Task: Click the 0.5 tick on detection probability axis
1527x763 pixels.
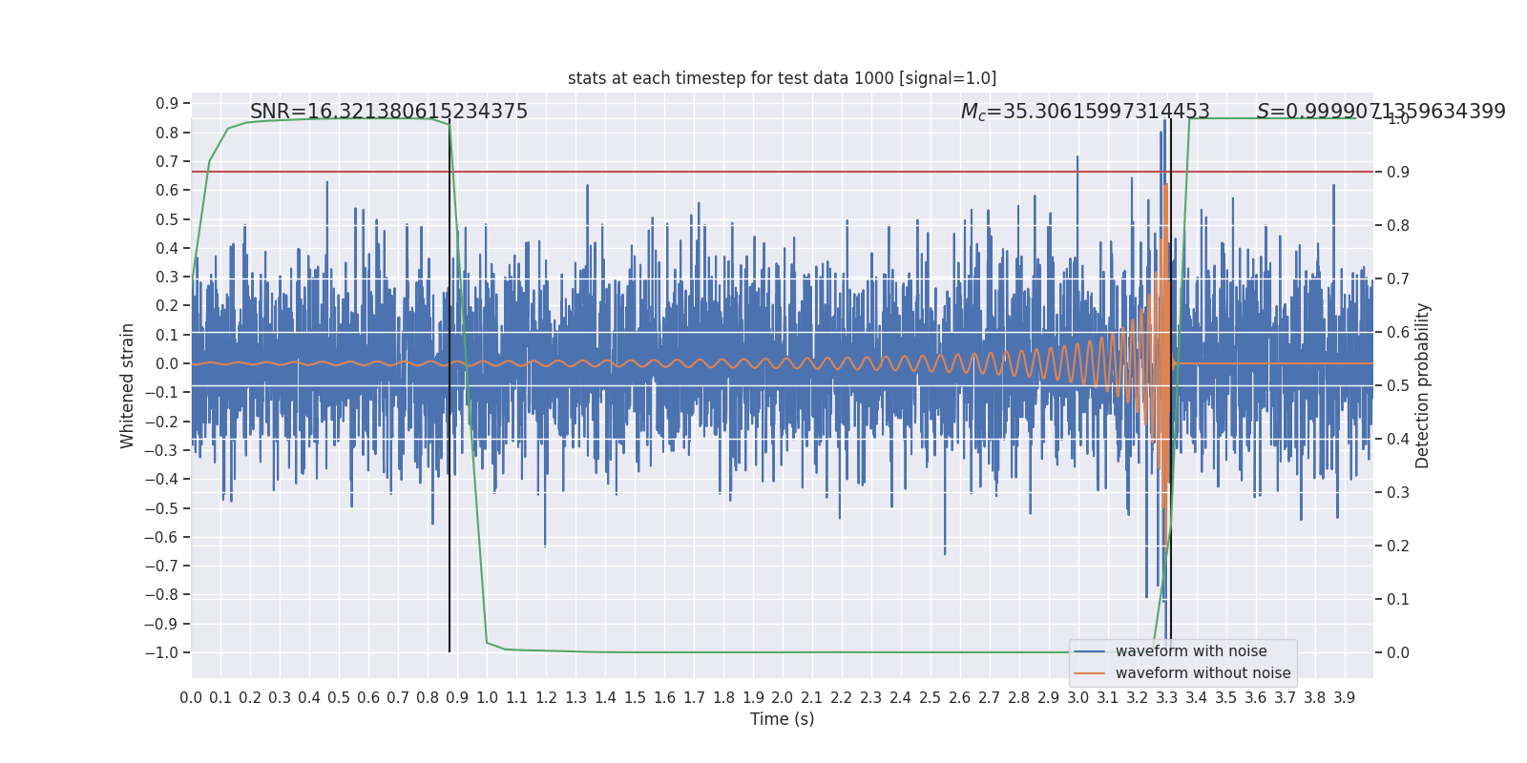Action: [x=1398, y=385]
